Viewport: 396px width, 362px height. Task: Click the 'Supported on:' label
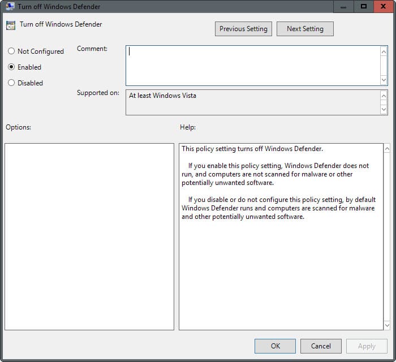point(98,93)
